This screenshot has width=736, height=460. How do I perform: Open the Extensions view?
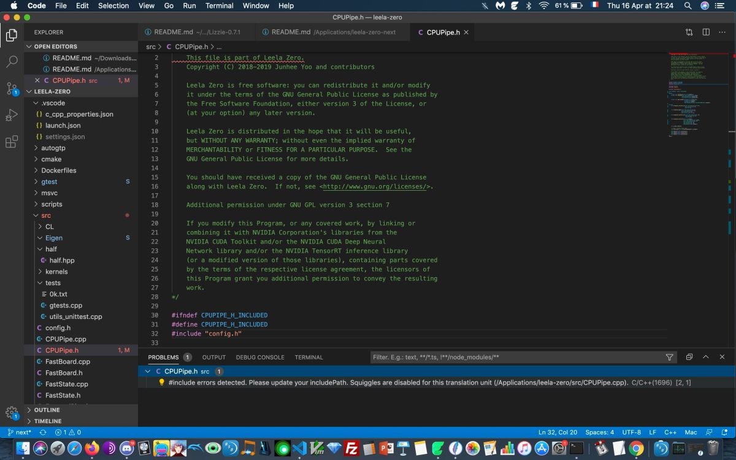click(12, 142)
